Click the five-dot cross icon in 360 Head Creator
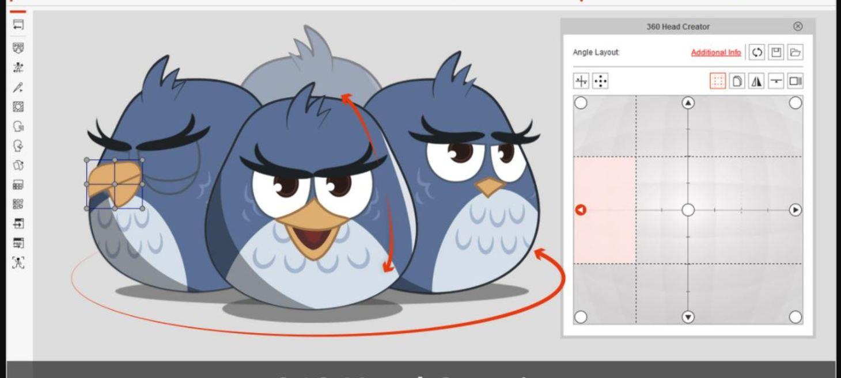The width and height of the screenshot is (841, 378). [600, 81]
